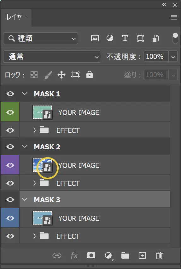Lock transparent pixels checkerboard icon
Screen dimensions: 181x269
(34, 75)
